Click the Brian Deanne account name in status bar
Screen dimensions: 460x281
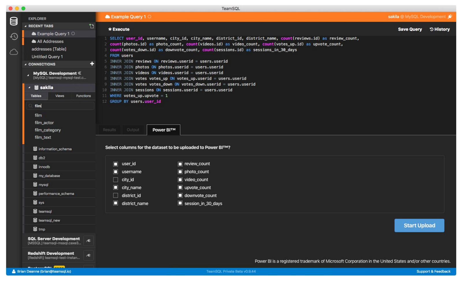click(x=44, y=271)
